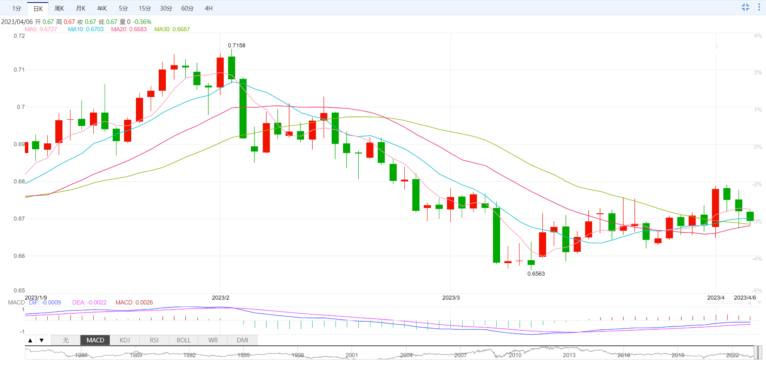Enable the WR indicator
Image resolution: width=766 pixels, height=377 pixels.
tap(213, 340)
